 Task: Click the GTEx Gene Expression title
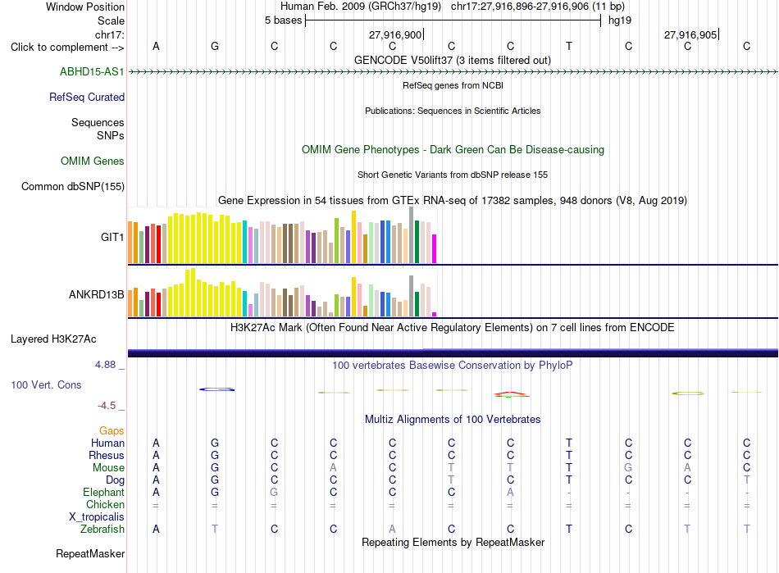[453, 201]
